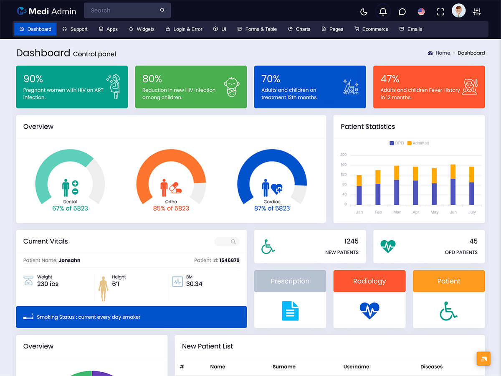The width and height of the screenshot is (501, 376).
Task: Click the Cardiac gauge heart icon
Action: [x=277, y=189]
